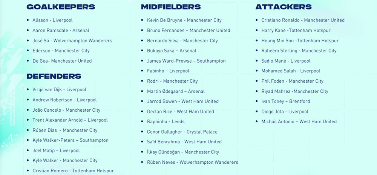Screen dimensions: 377x175
Task: Click Ivan Toney – Brentford
Action: 286,101
